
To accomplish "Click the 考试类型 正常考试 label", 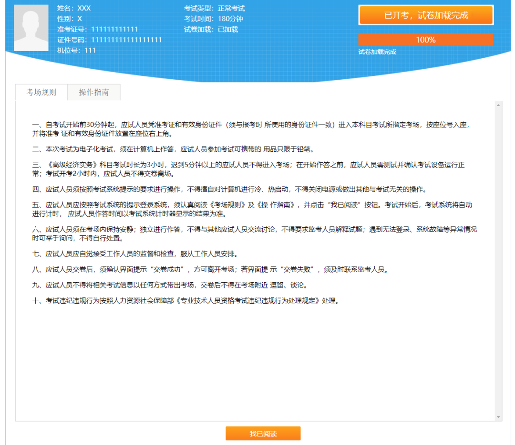I will [x=214, y=8].
